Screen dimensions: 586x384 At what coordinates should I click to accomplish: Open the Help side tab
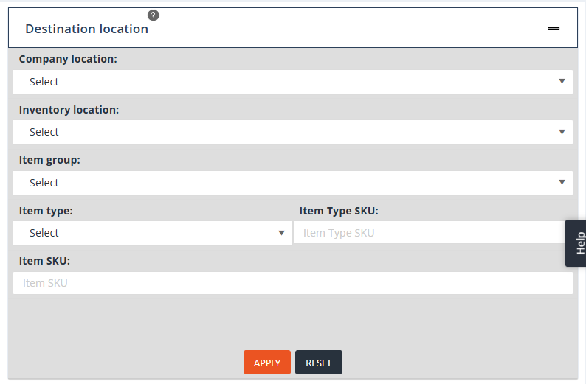click(576, 243)
